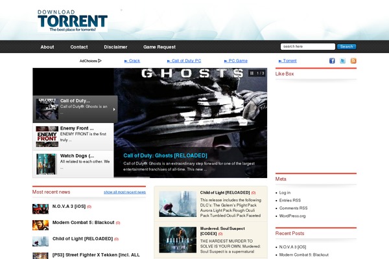Screen dimensions: 389x259
Task: Pause the Ghosts slideshow
Action: coord(252,73)
